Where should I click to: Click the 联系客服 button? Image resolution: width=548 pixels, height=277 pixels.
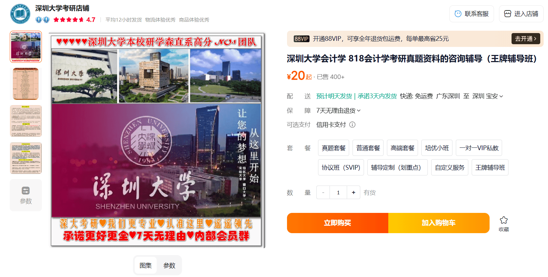(472, 14)
